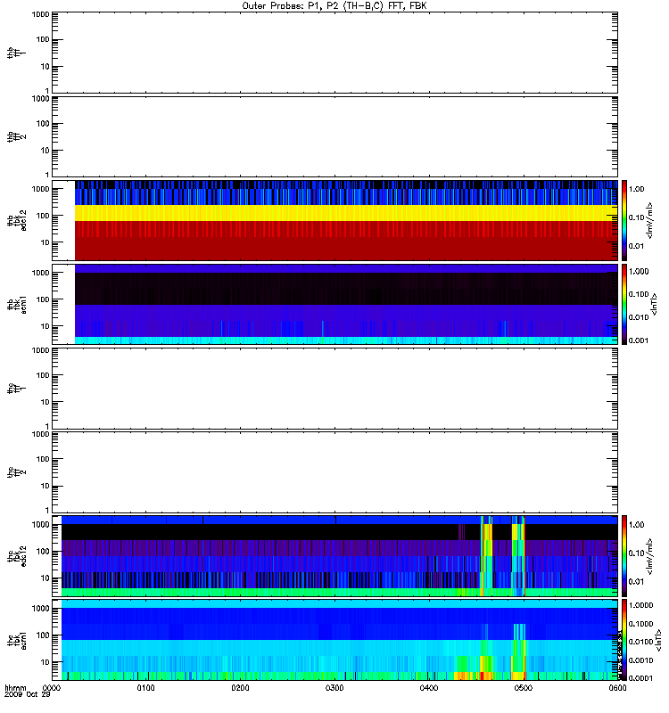The height and width of the screenshot is (713, 669).
Task: Click the '0.0100' color bar tick value
Action: point(640,642)
